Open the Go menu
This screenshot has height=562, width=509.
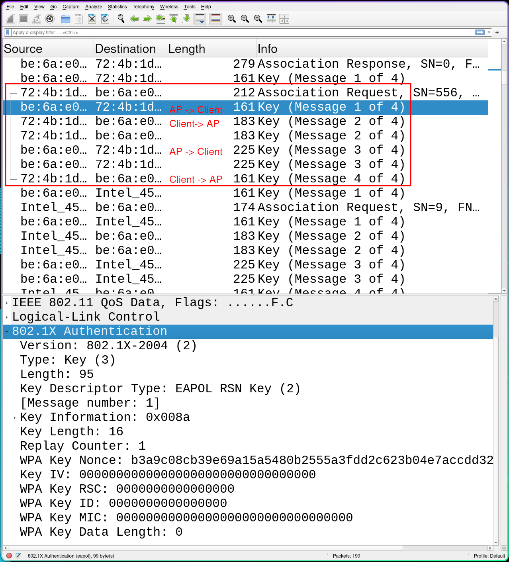pyautogui.click(x=53, y=7)
